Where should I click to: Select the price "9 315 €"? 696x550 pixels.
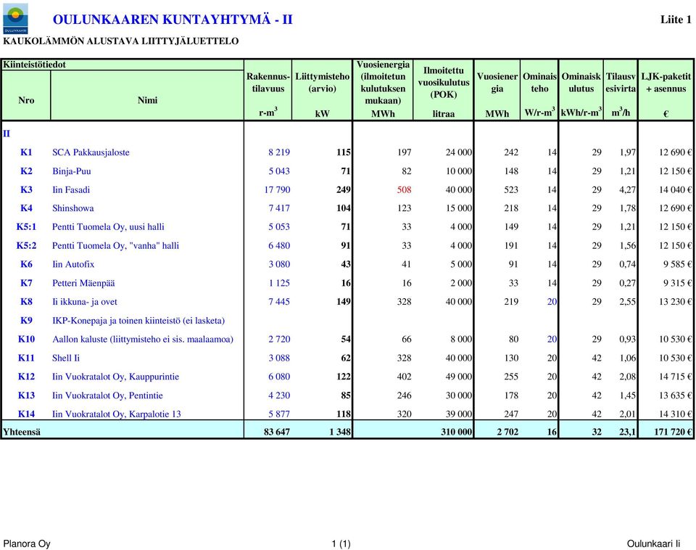click(678, 283)
